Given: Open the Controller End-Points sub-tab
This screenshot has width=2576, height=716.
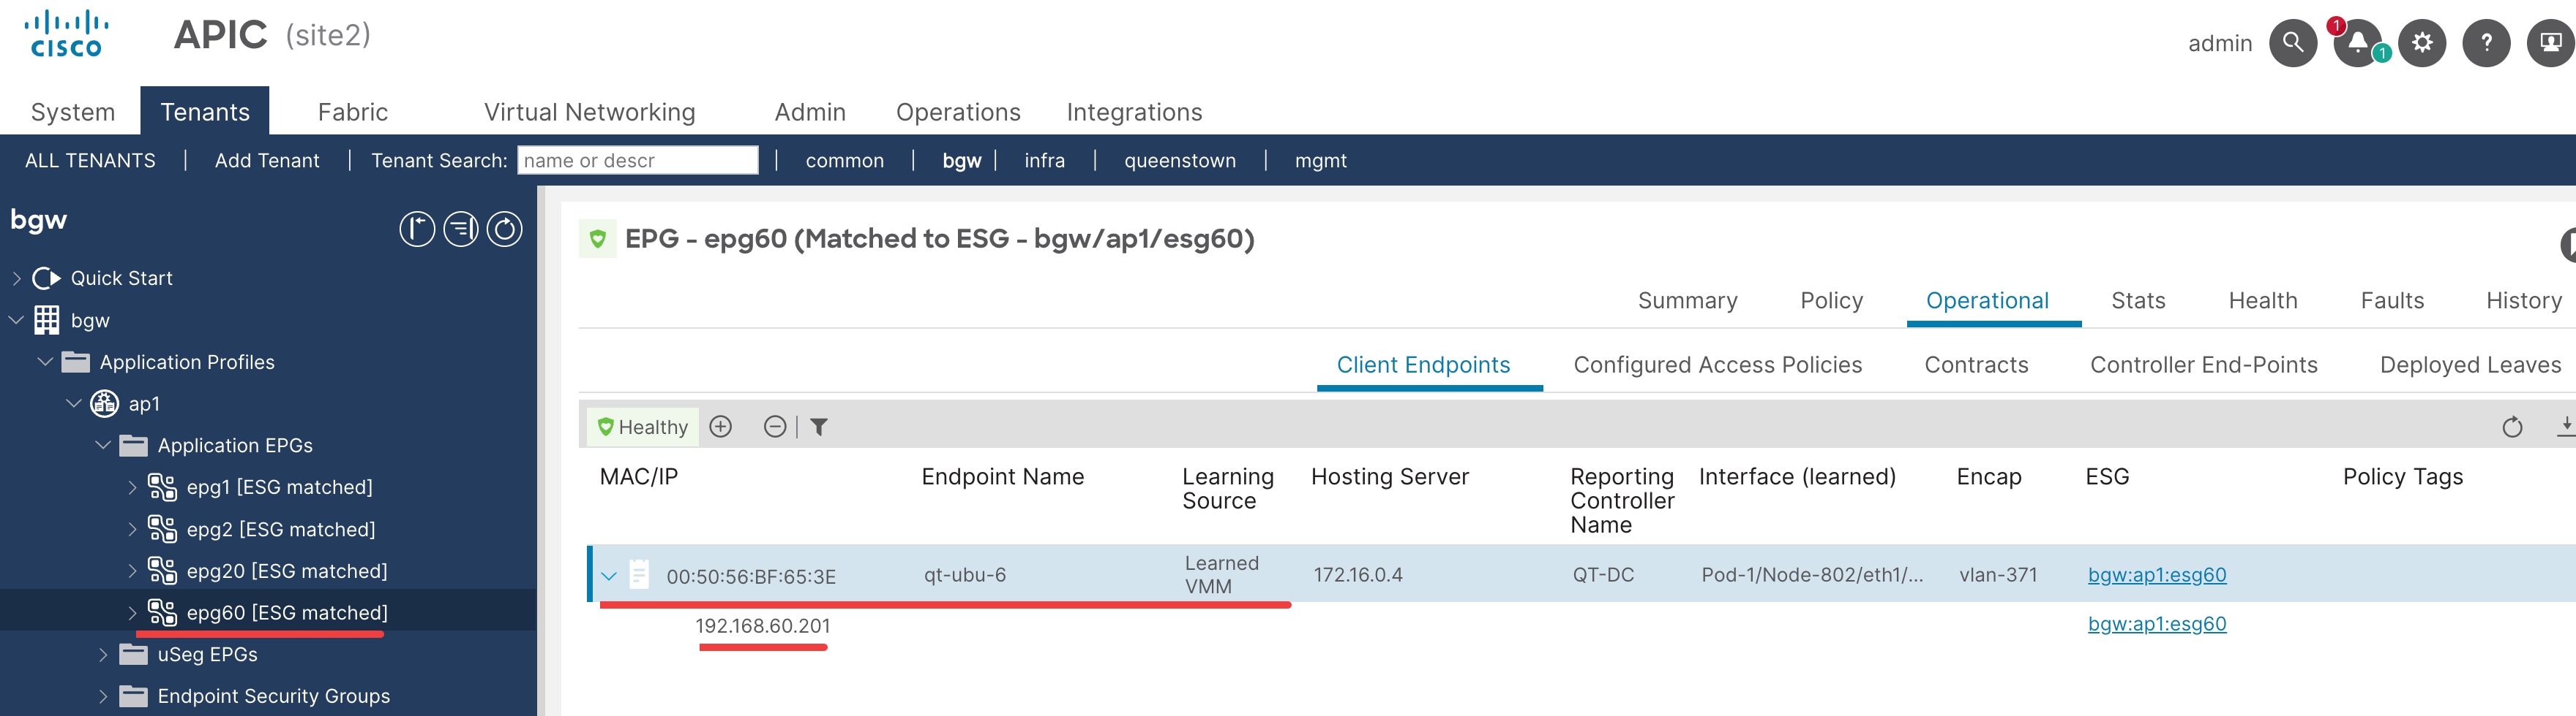Looking at the screenshot, I should (x=2203, y=365).
